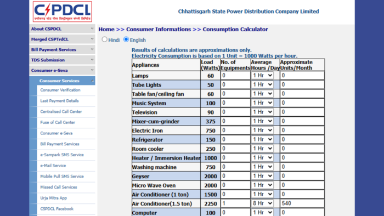Click Television number of equipments field
Image resolution: width=384 pixels, height=216 pixels.
point(235,112)
